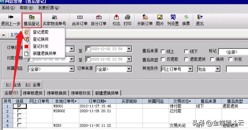Toggle the 换货 type checkbox
The image size is (248, 130).
[x=212, y=59]
